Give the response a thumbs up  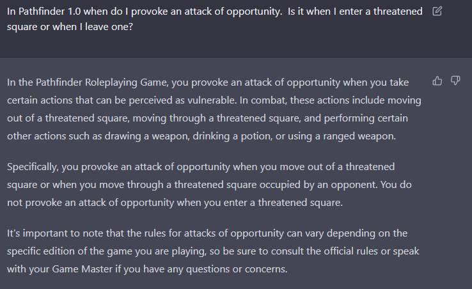(x=437, y=81)
